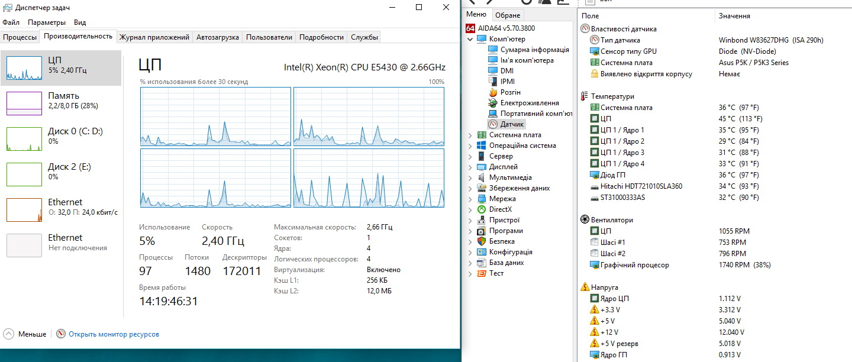Select the Тип датчика row in AIDA64

click(715, 40)
